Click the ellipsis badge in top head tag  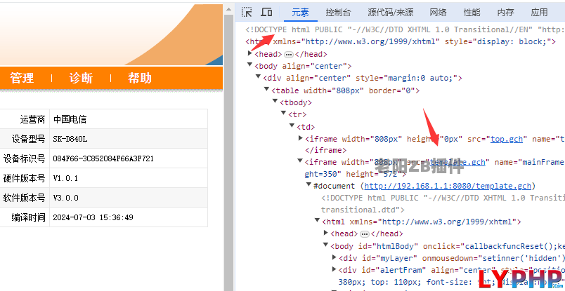tap(289, 54)
